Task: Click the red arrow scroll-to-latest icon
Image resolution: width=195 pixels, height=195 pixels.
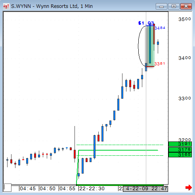Action: (189, 187)
